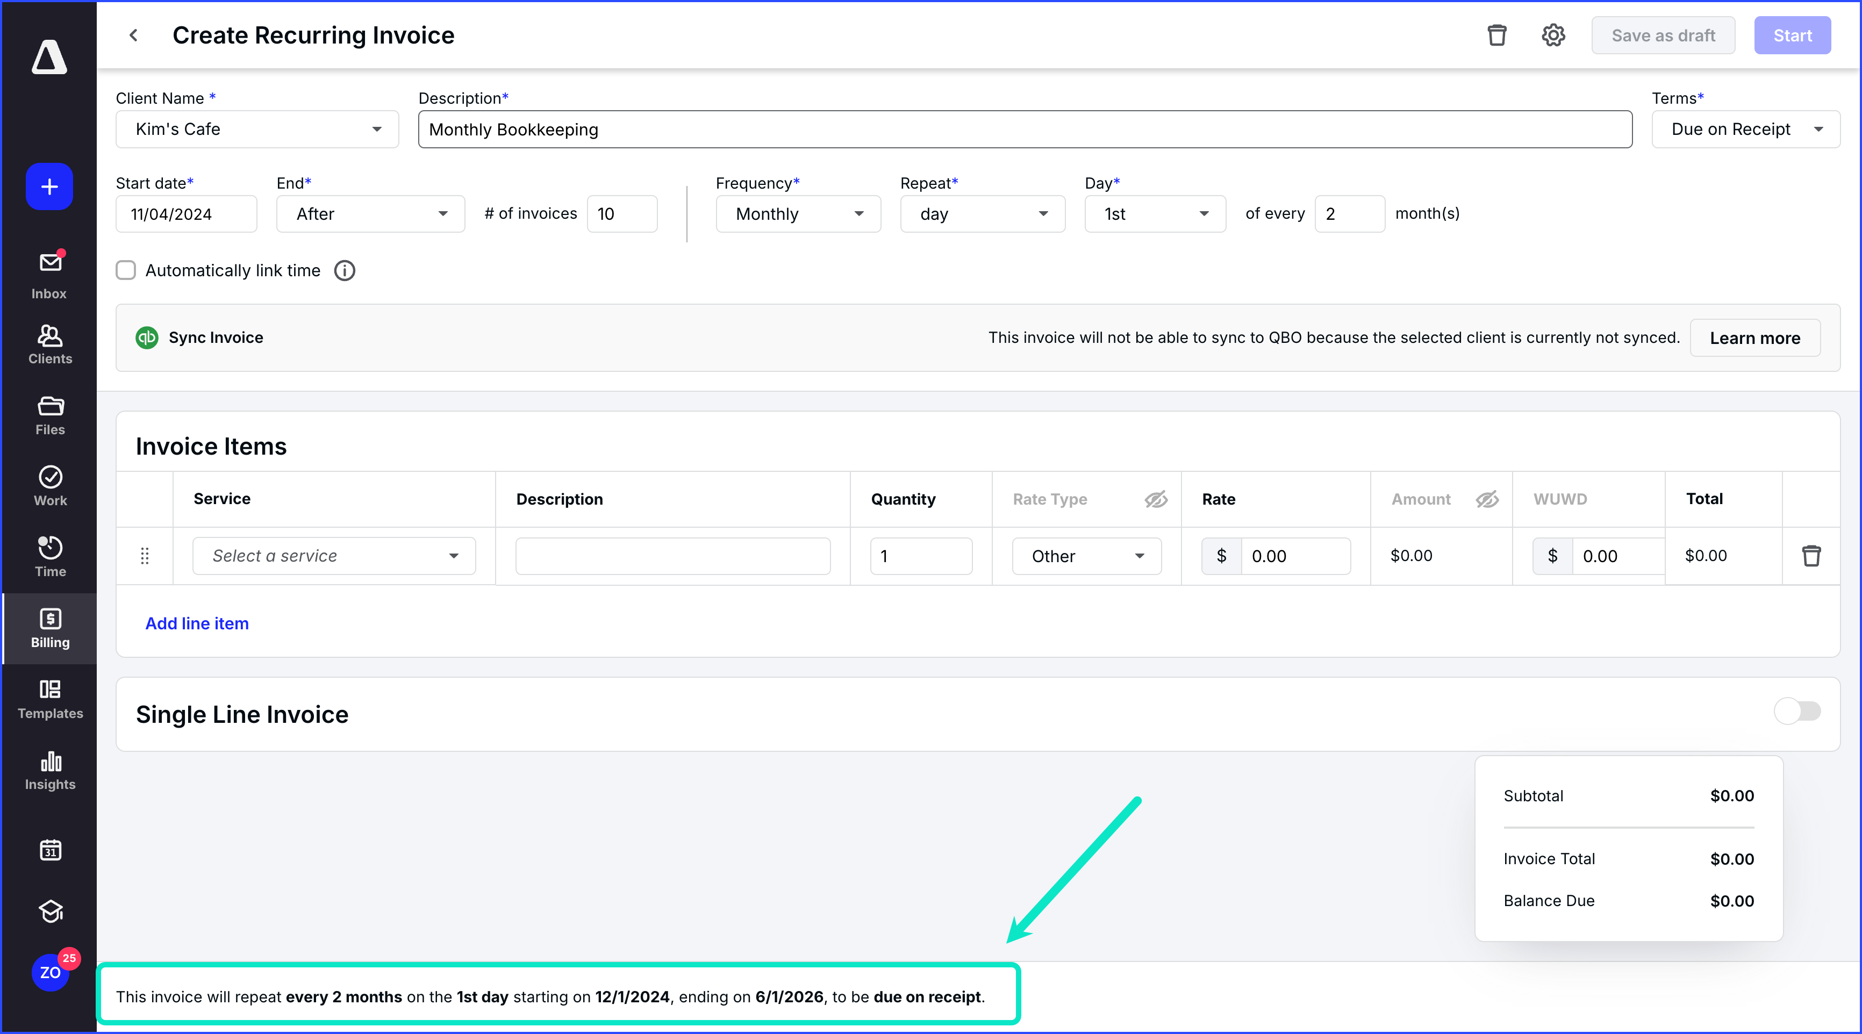Navigate to Billing in the sidebar
This screenshot has width=1862, height=1034.
click(x=49, y=628)
